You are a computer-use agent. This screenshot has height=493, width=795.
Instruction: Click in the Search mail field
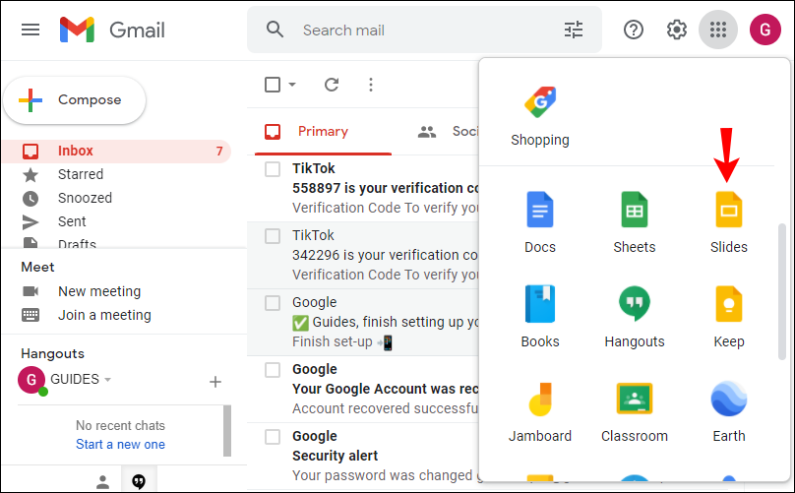423,30
